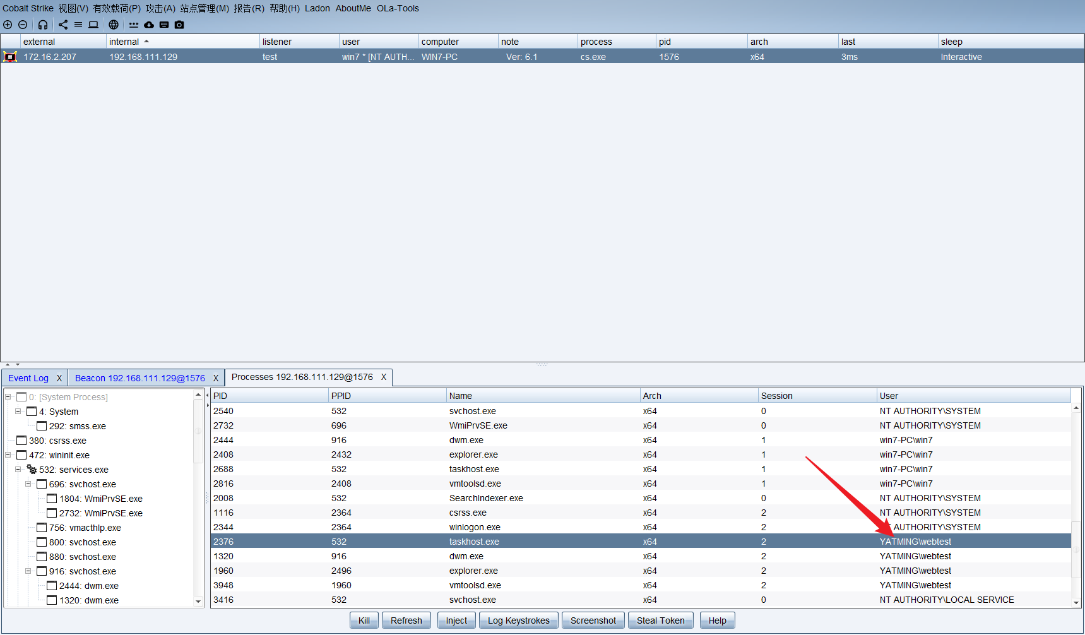Select the dwm.exe row with PID 1320
Viewport: 1085px width, 635px height.
click(x=641, y=556)
